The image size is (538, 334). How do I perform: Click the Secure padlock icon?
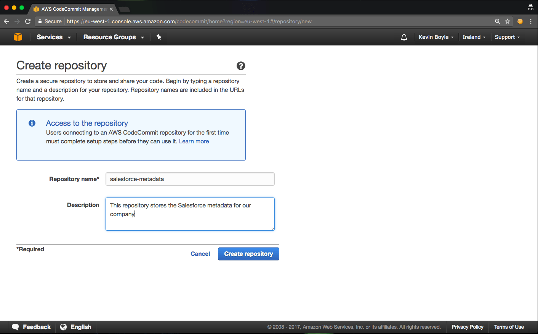40,21
